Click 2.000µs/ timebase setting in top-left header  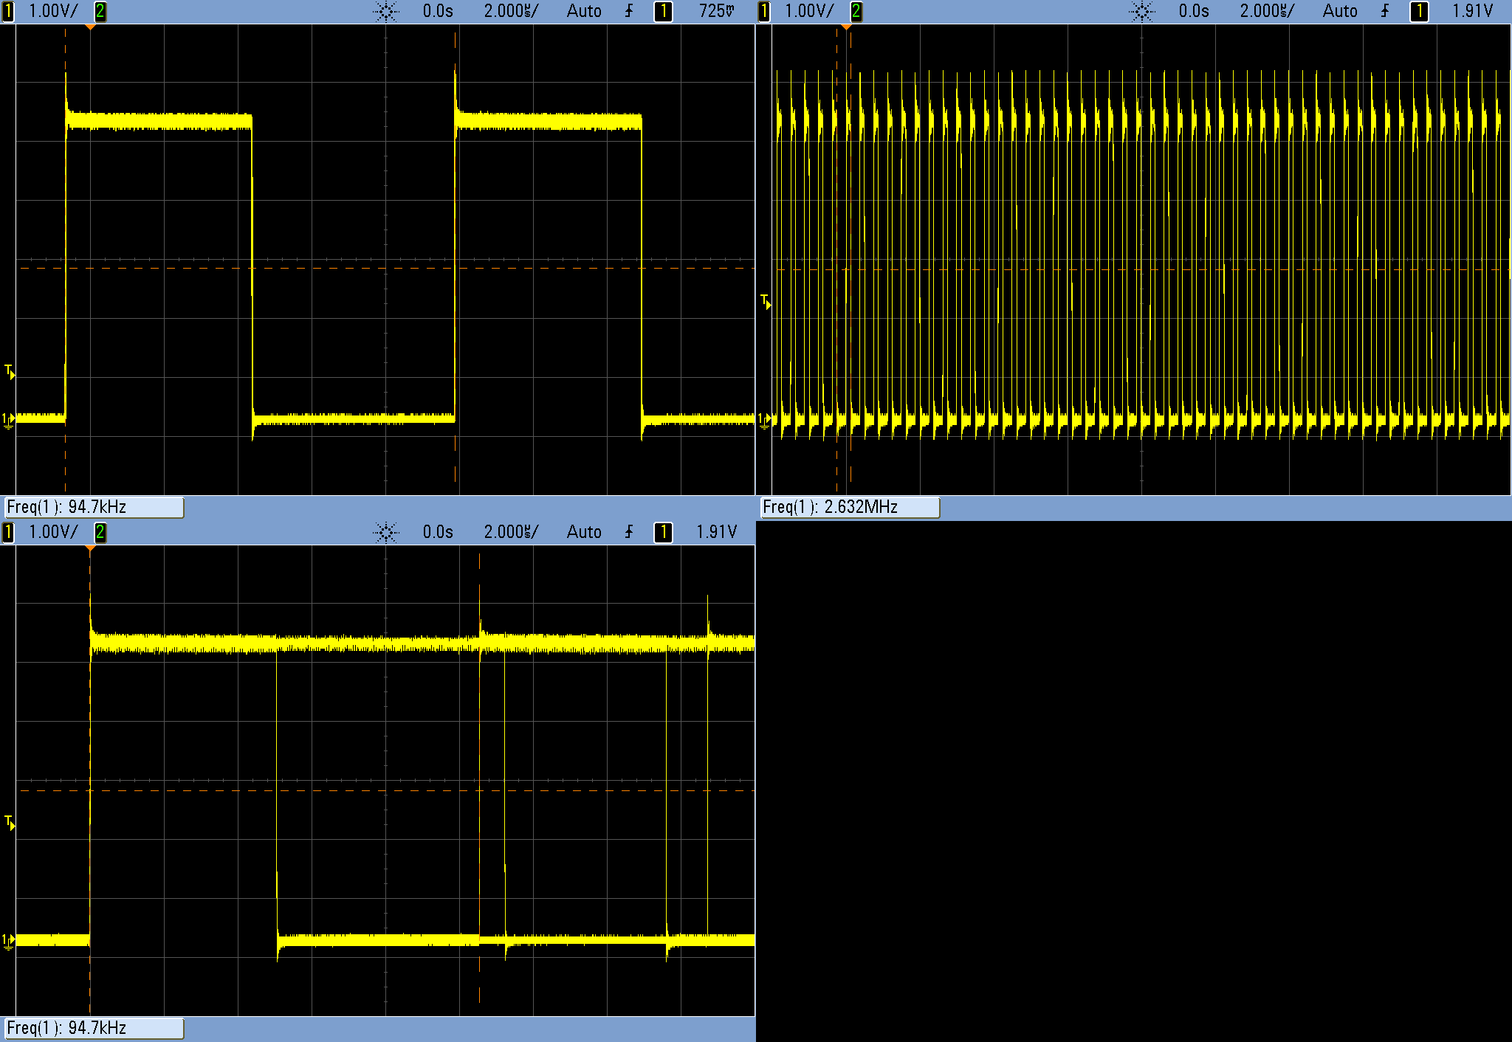coord(511,11)
